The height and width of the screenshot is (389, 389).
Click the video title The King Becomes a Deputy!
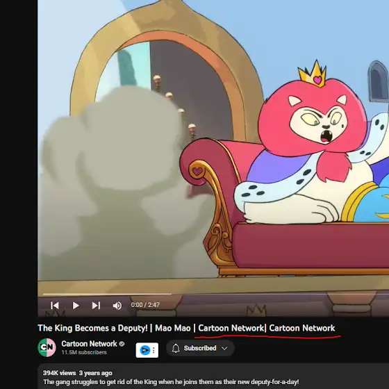pyautogui.click(x=92, y=328)
